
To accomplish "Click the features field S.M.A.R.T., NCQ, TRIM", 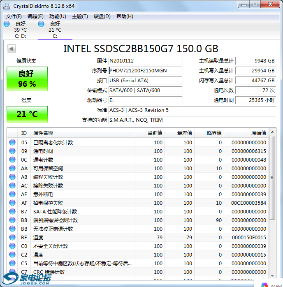I will tap(192, 120).
